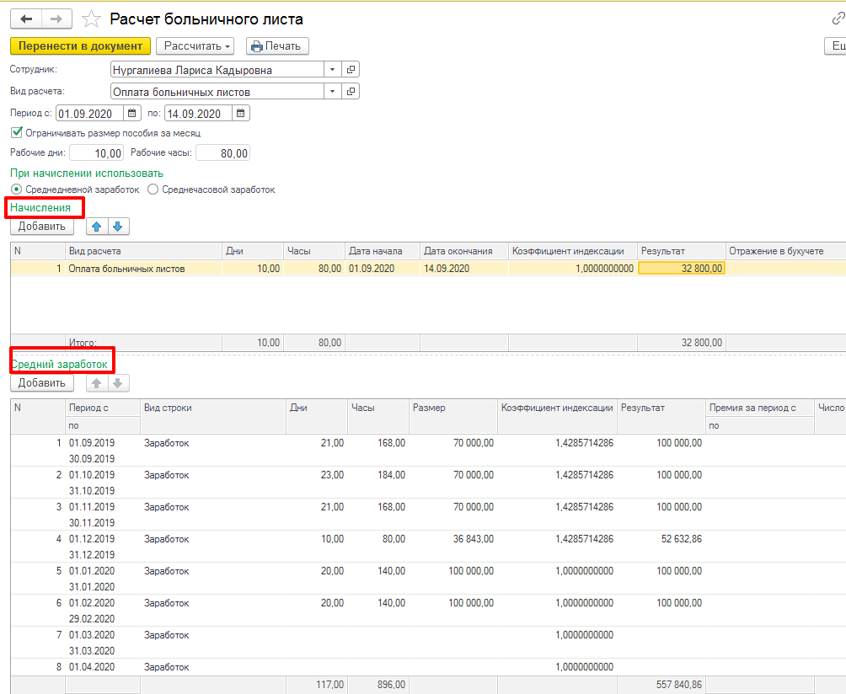Move accrual row up with arrow
The width and height of the screenshot is (846, 694).
98,226
